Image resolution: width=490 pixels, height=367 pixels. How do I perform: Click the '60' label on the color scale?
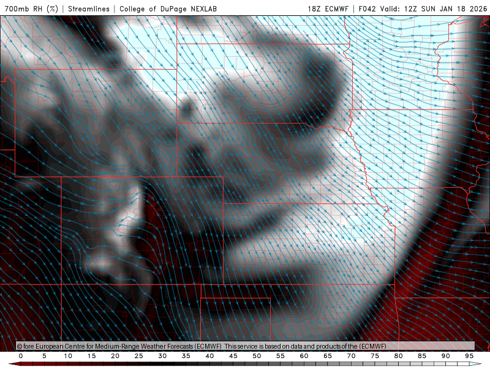[304, 356]
